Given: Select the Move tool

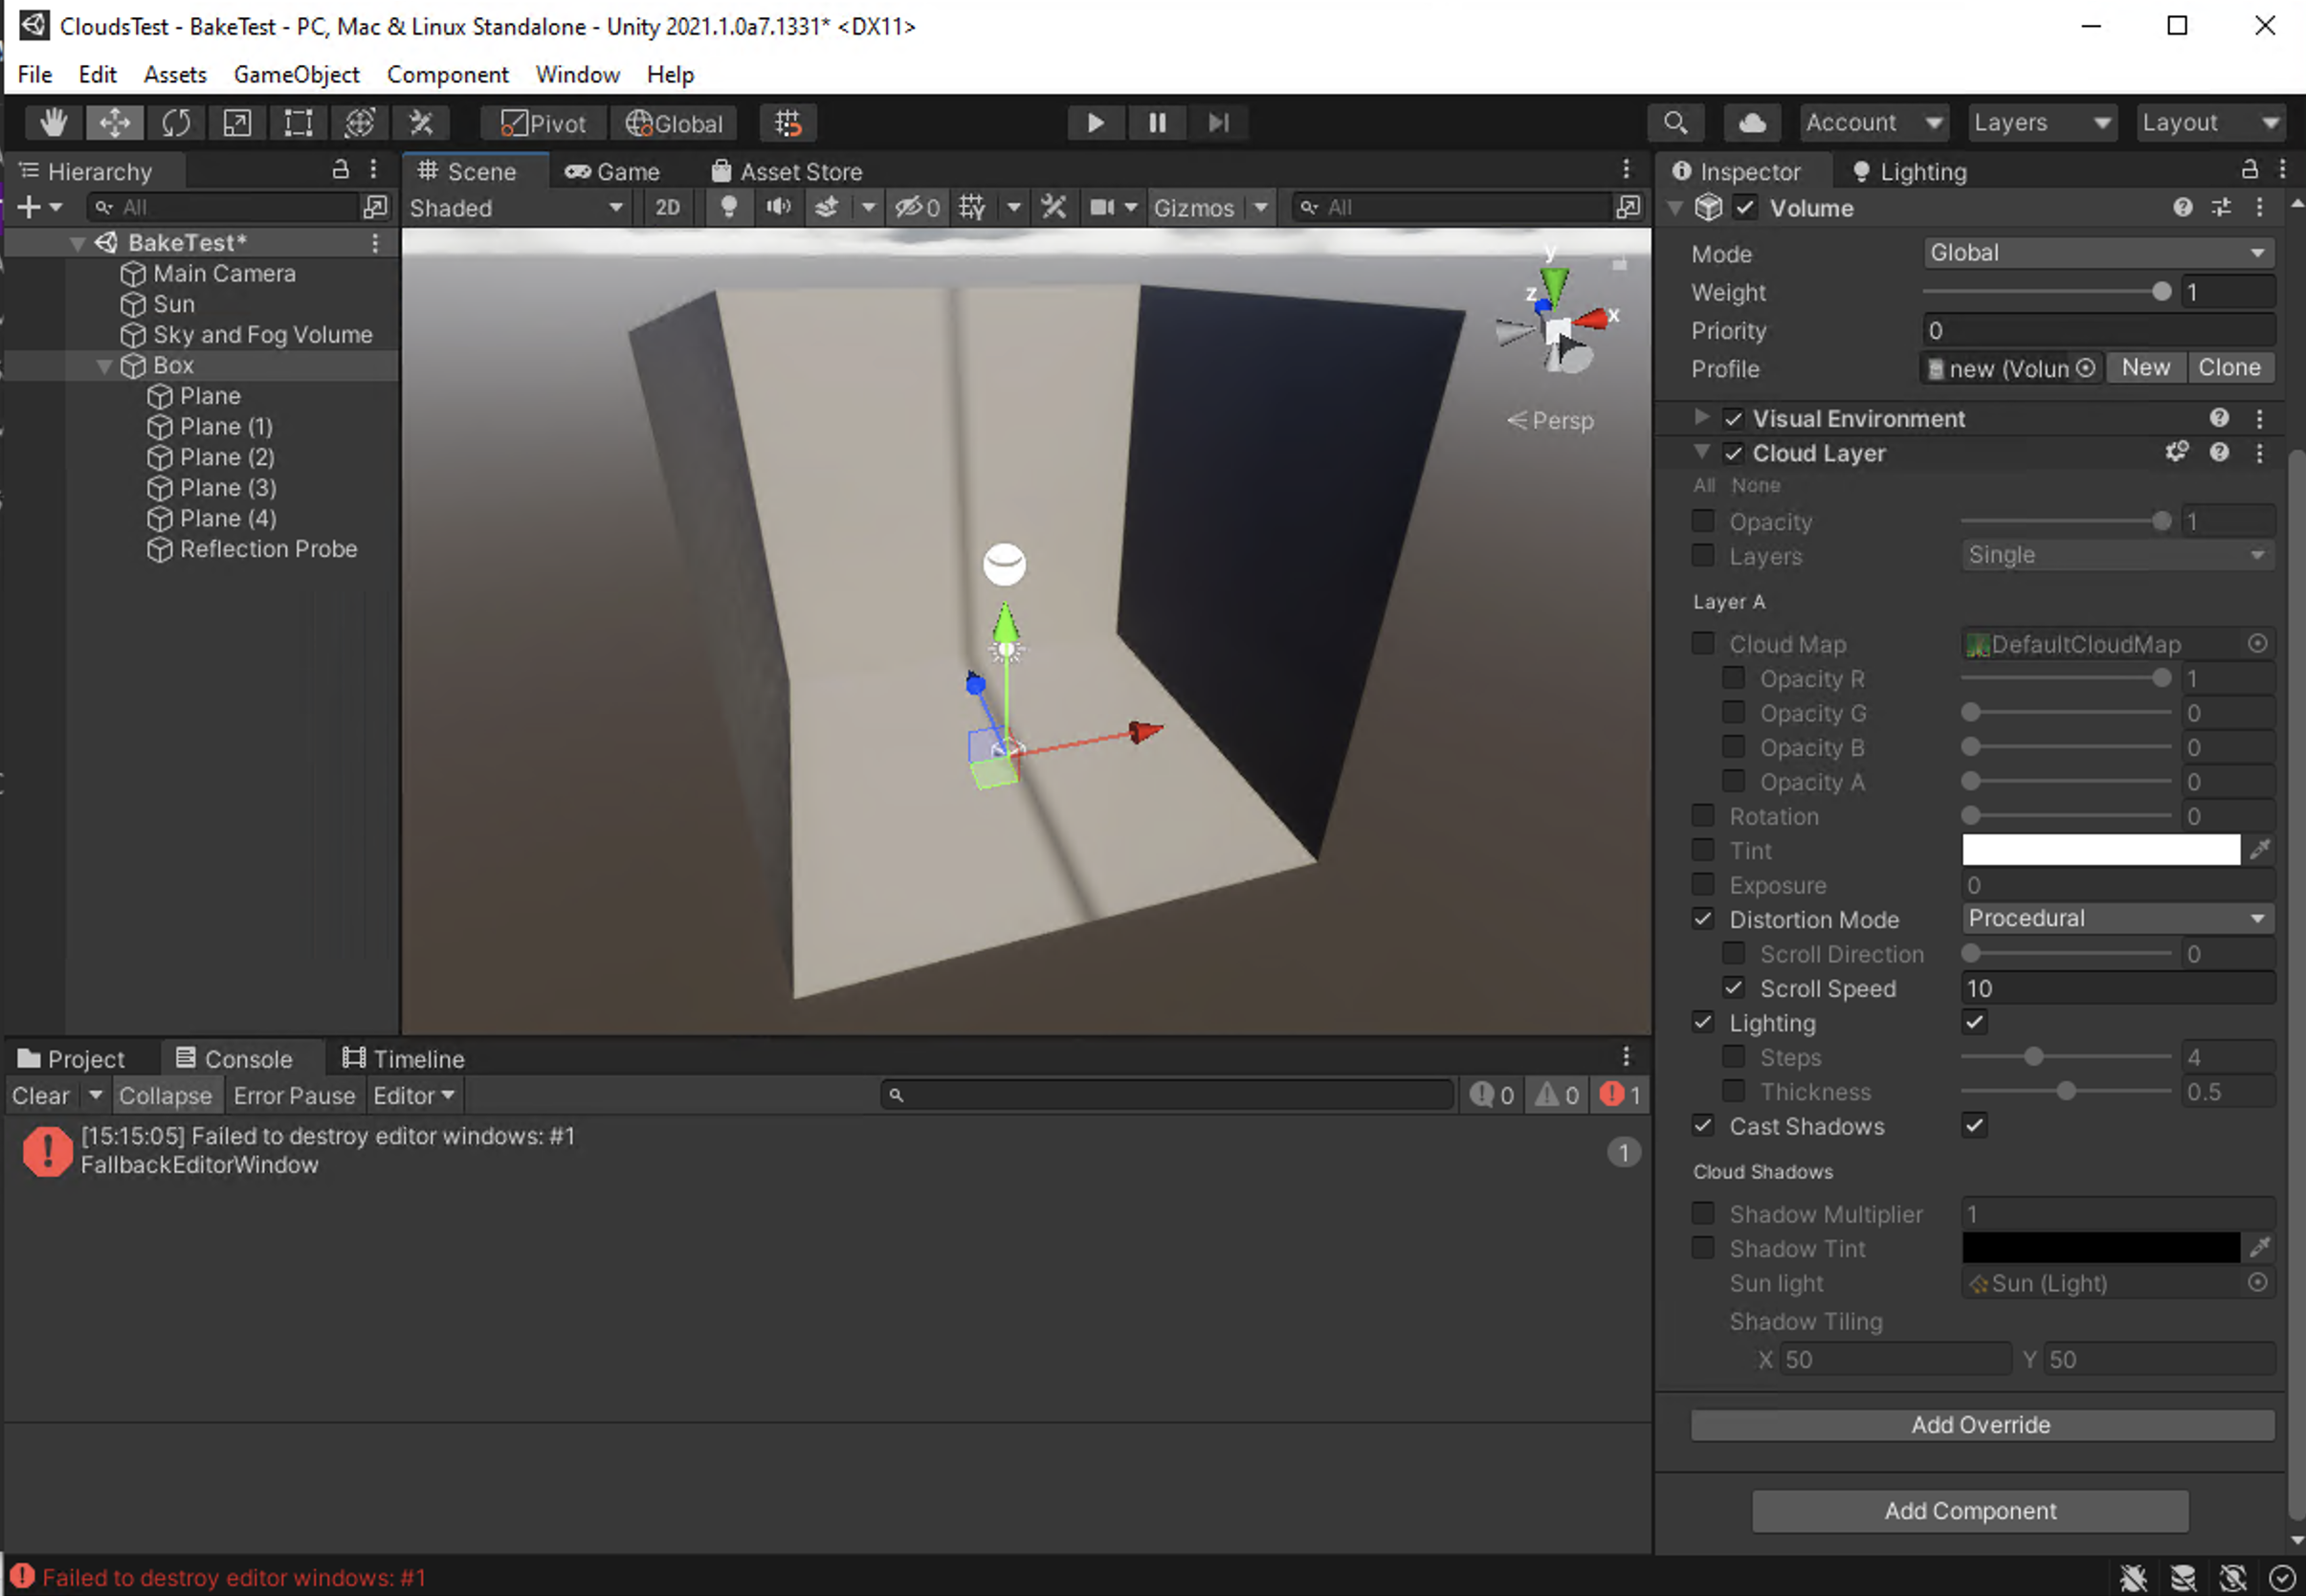Looking at the screenshot, I should (115, 122).
